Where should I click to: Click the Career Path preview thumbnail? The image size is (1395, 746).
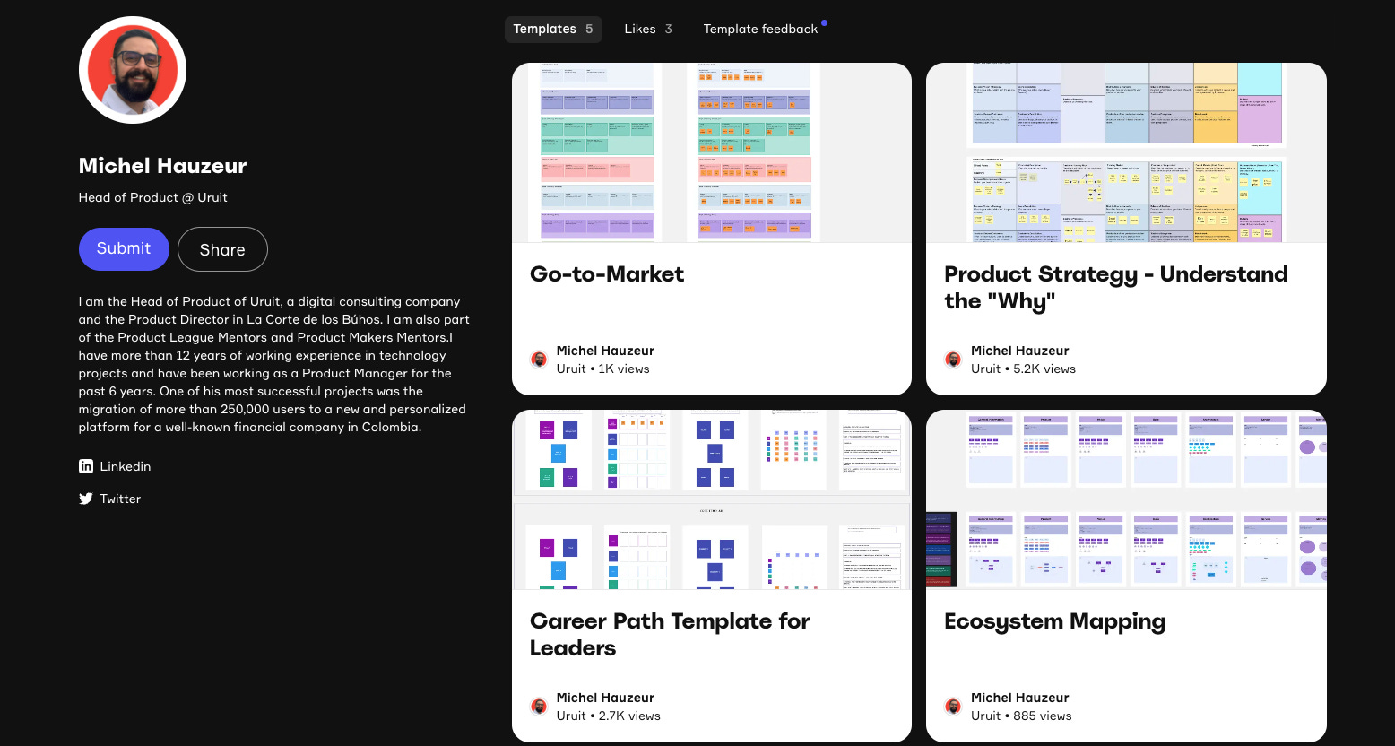click(712, 499)
